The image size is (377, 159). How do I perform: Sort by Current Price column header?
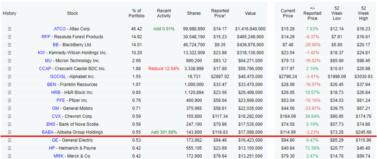coord(288,14)
